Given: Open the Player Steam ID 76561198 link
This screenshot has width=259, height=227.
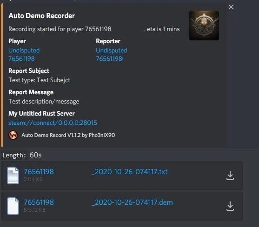Looking at the screenshot, I should pos(22,58).
